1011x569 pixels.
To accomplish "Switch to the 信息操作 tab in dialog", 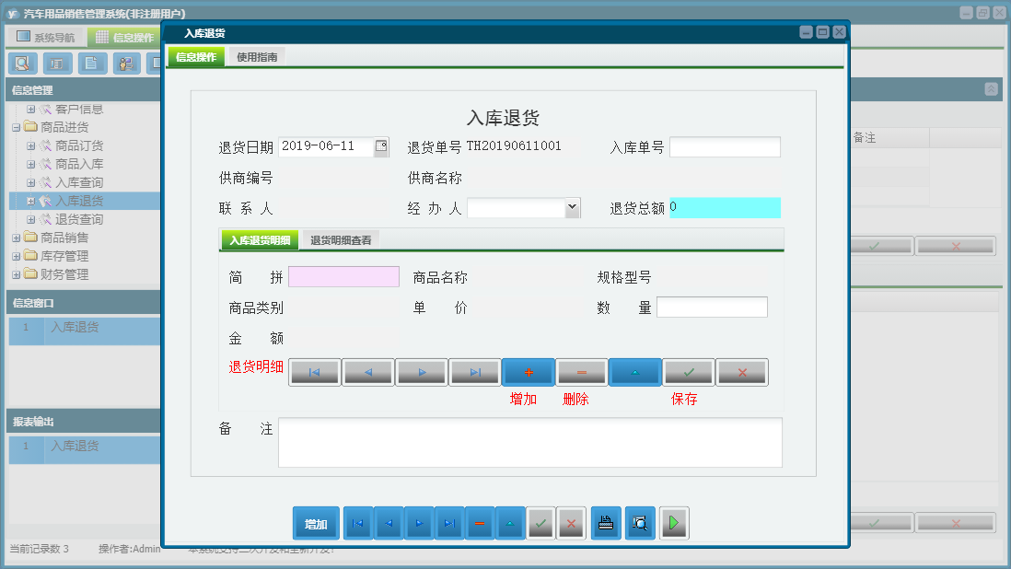I will (196, 57).
